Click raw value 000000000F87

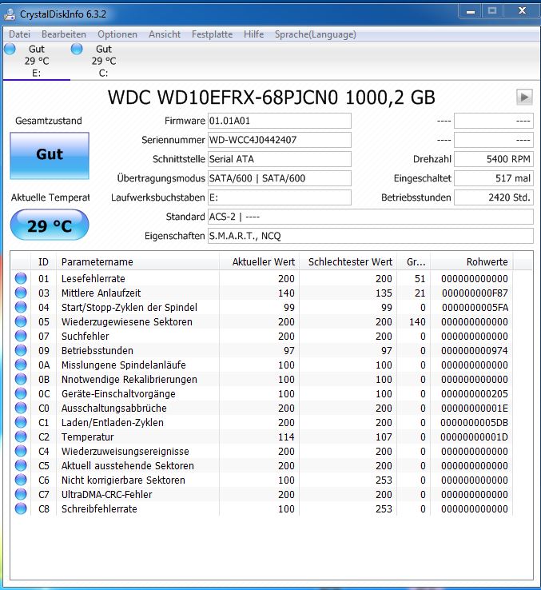(x=475, y=293)
